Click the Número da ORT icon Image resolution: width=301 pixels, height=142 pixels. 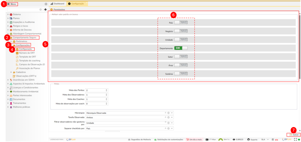(17, 53)
